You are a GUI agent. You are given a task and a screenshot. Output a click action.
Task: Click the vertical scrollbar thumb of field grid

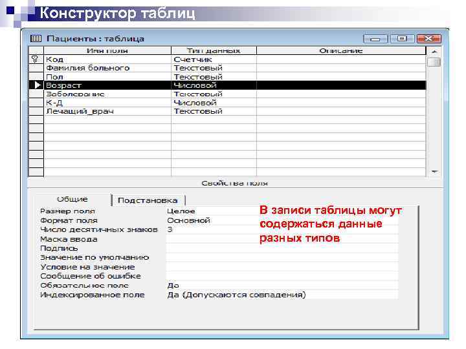click(x=434, y=62)
